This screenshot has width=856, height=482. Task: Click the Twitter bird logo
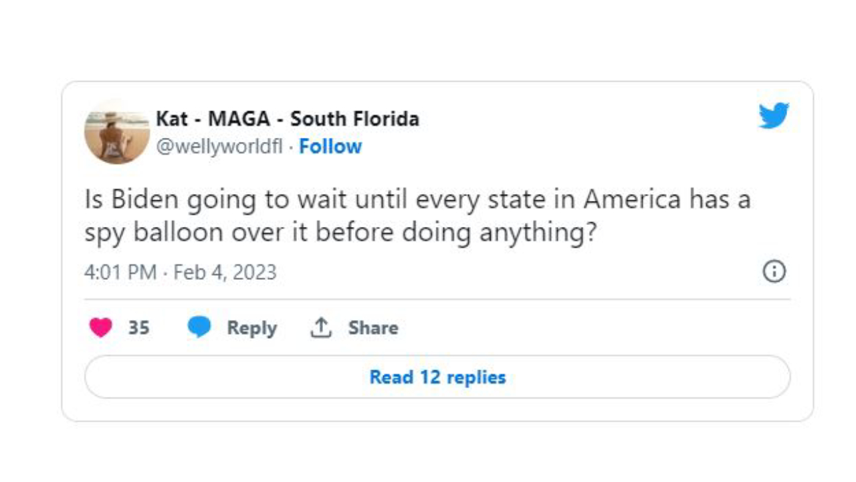pos(774,116)
